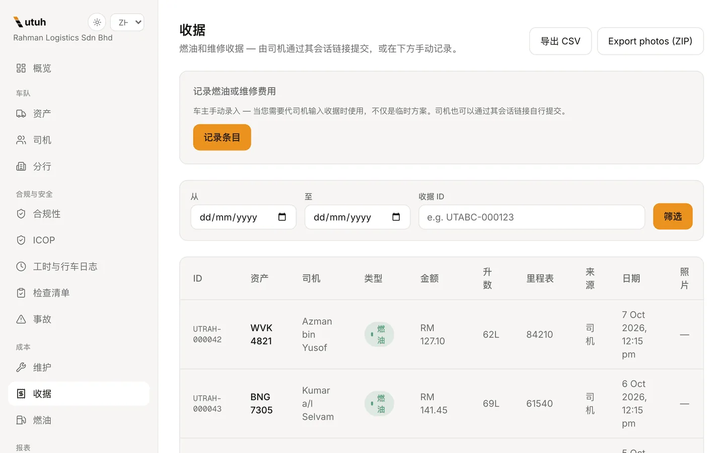Open the 概览 overview icon
The height and width of the screenshot is (453, 725).
(x=21, y=68)
